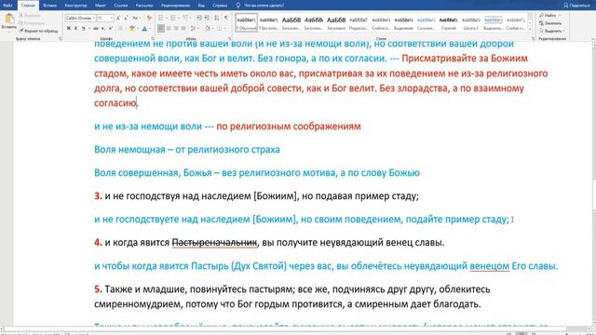
Task: Open the Конструктор ribbon tab
Action: tap(75, 6)
